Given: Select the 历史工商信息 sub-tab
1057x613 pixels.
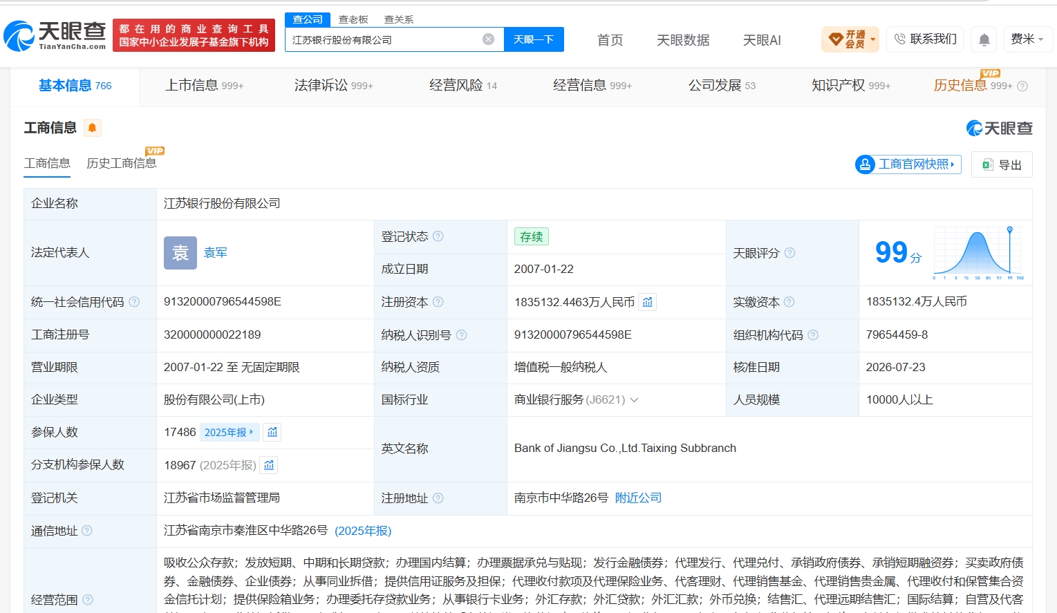Looking at the screenshot, I should (122, 163).
